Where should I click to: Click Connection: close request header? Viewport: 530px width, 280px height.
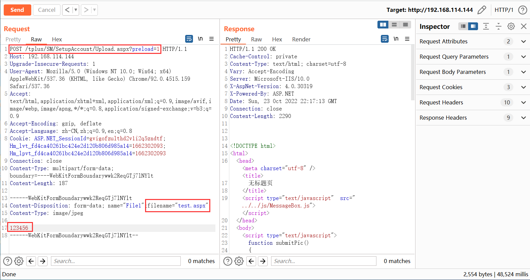36,161
